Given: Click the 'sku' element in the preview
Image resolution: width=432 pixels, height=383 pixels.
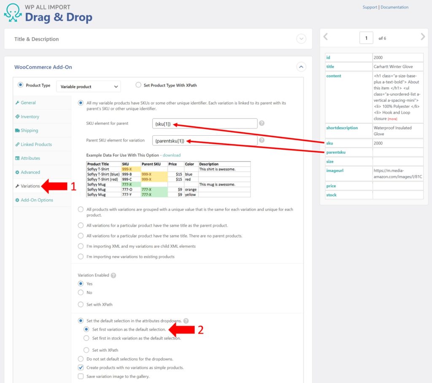Looking at the screenshot, I should 329,143.
